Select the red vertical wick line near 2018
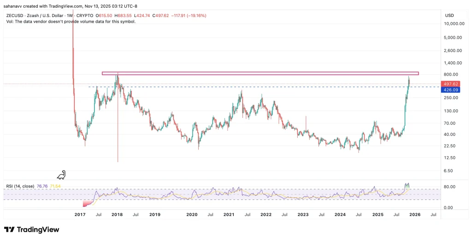Screen dimensions: 472x240 click(x=118, y=134)
